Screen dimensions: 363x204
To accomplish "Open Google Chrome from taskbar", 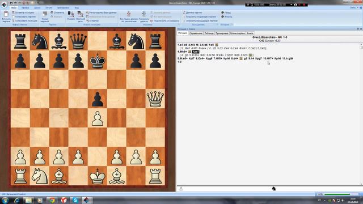I will click(52, 200).
